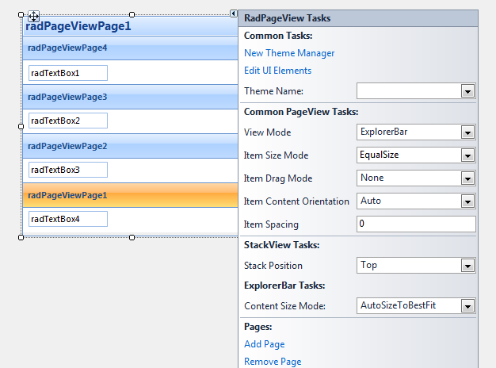The width and height of the screenshot is (496, 368).
Task: Collapse the smart tag arrow glyph
Action: click(234, 13)
